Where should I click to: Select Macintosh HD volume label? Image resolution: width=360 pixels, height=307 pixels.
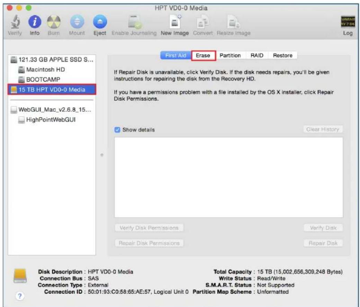[45, 69]
